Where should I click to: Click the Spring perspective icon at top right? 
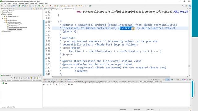190,6
